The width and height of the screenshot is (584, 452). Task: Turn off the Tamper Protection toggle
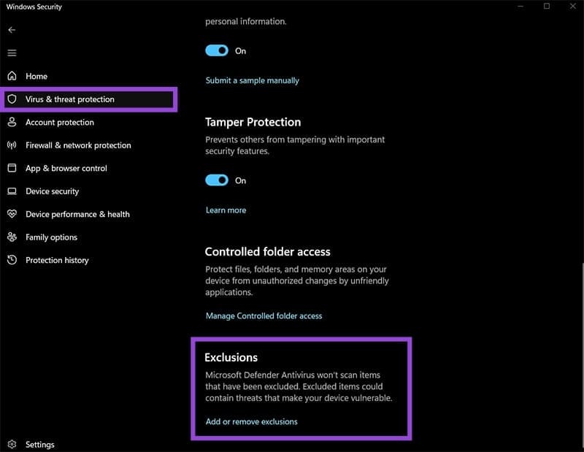click(217, 180)
